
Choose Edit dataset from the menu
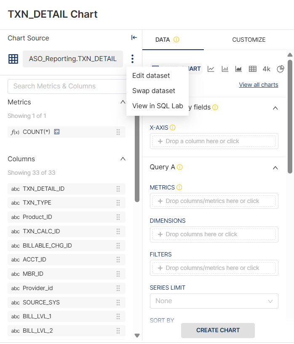click(x=151, y=76)
